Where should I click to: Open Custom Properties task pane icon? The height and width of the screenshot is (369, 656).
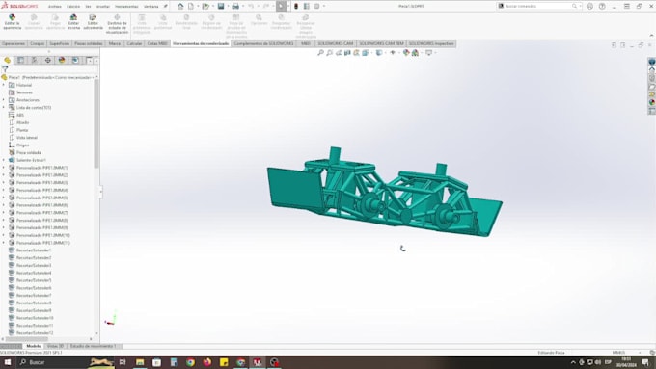coord(652,111)
